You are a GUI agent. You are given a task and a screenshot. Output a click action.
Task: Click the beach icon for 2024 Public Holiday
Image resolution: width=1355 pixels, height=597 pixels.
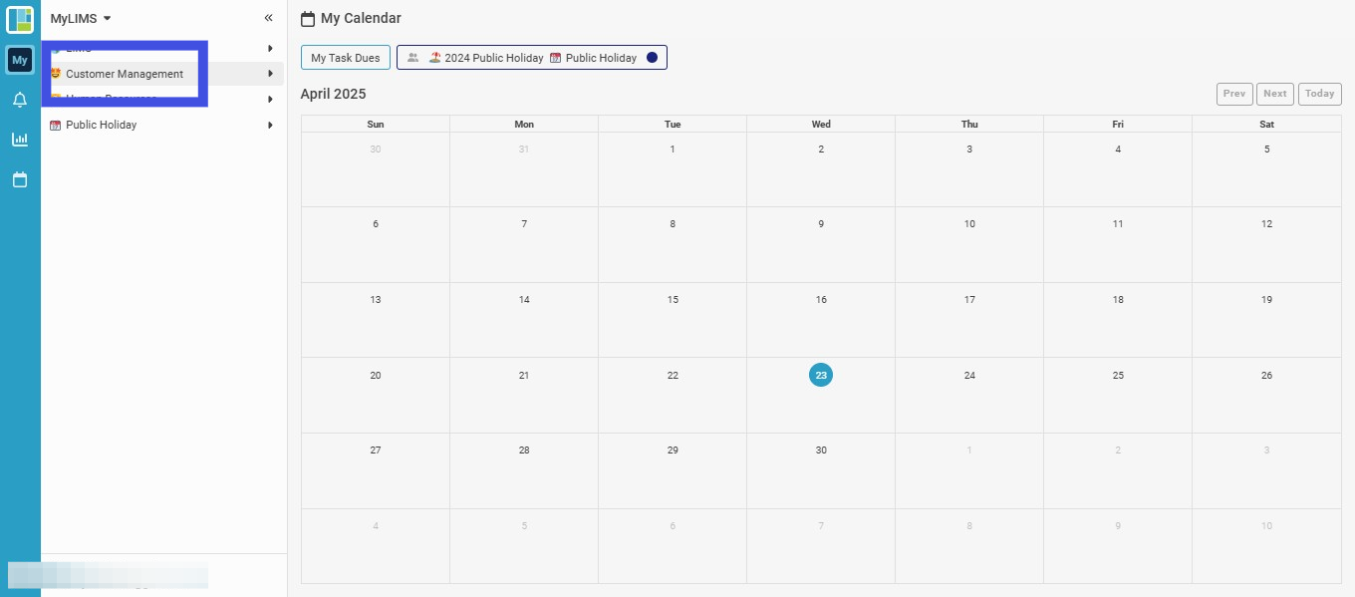(x=435, y=58)
